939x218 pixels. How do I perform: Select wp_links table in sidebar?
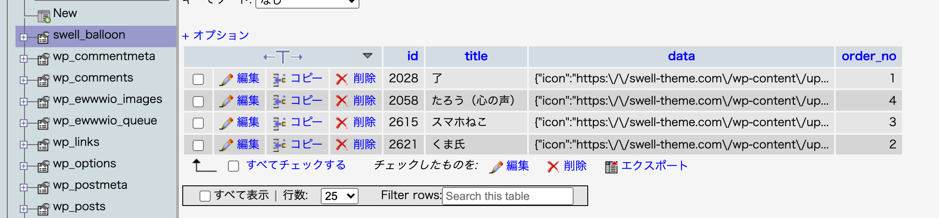pos(76,142)
